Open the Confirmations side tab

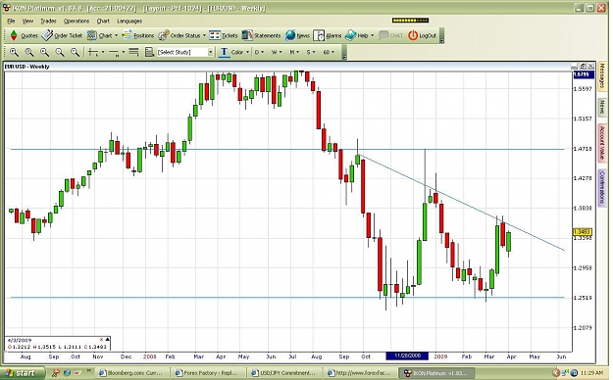click(602, 189)
